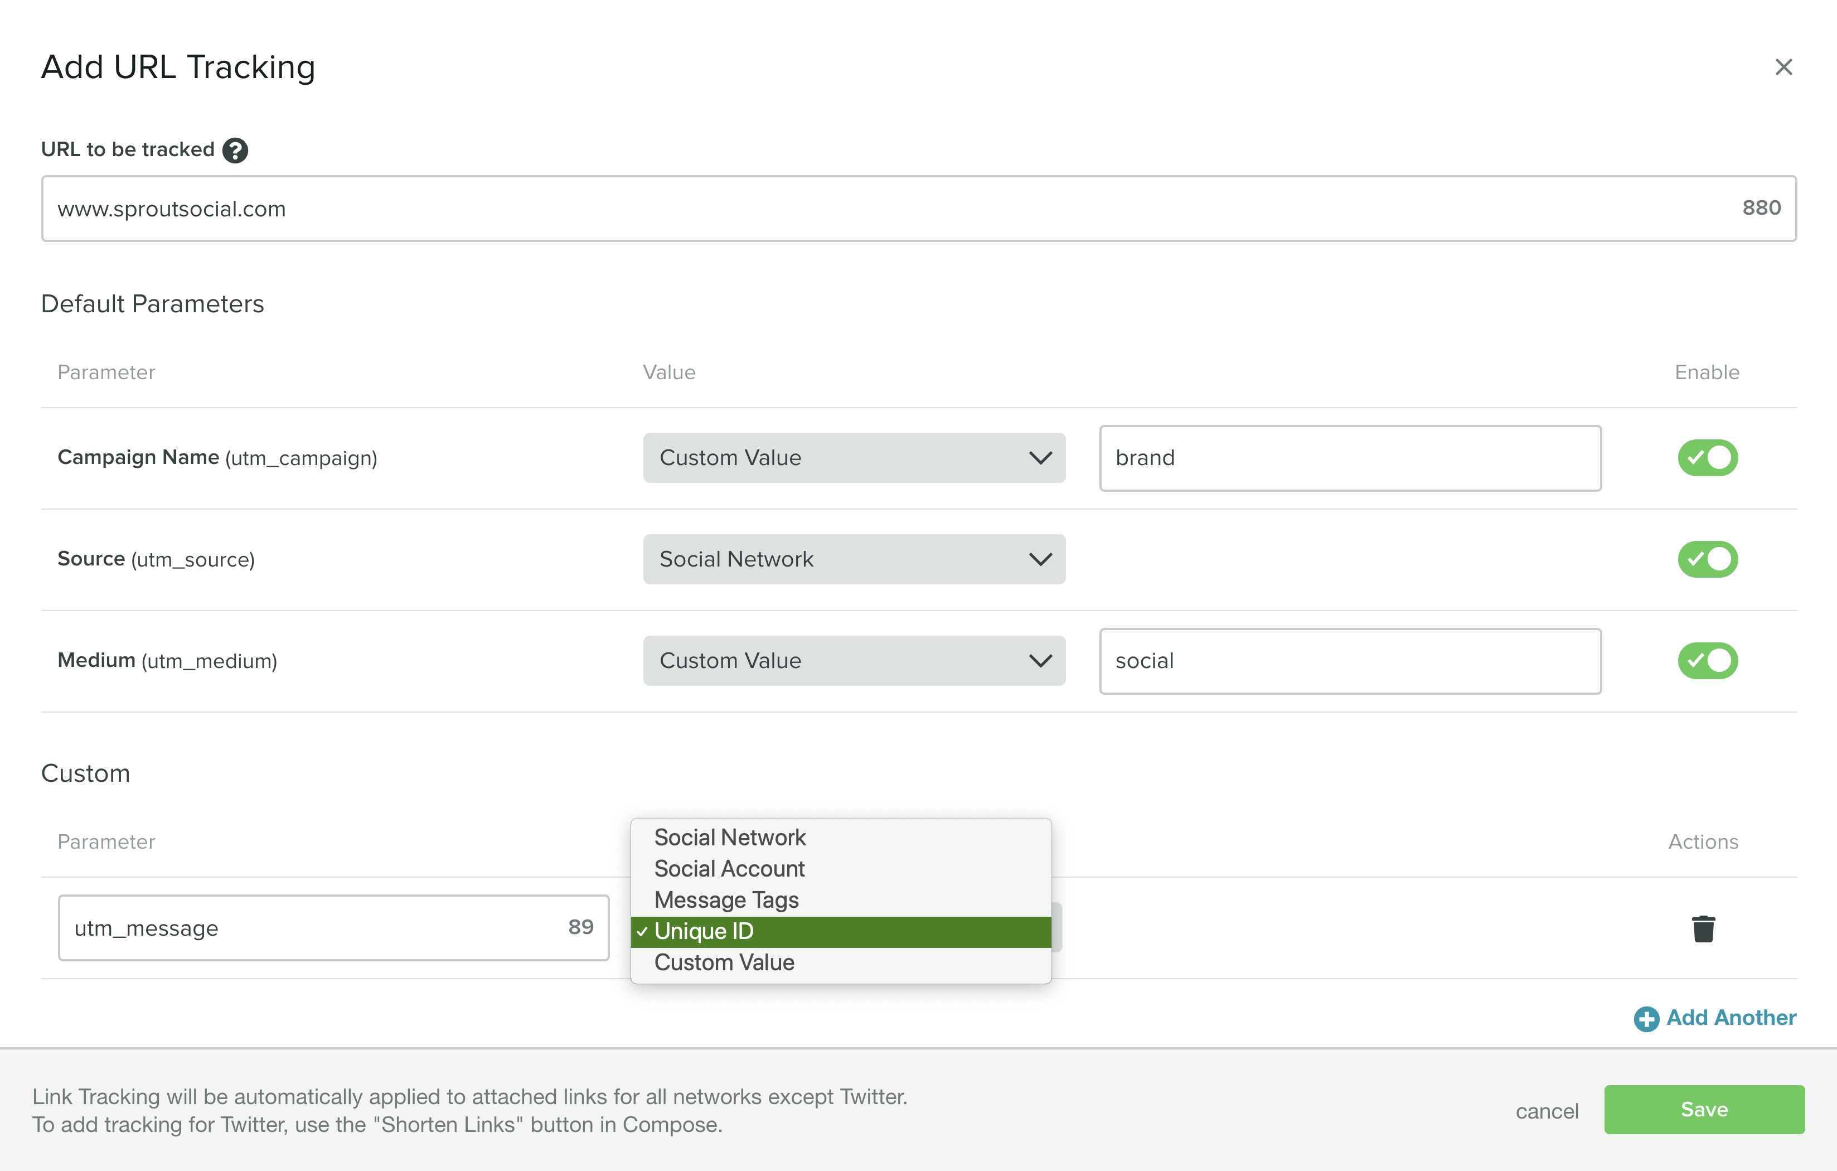
Task: Select Social Network in dropdown list
Action: 841,838
